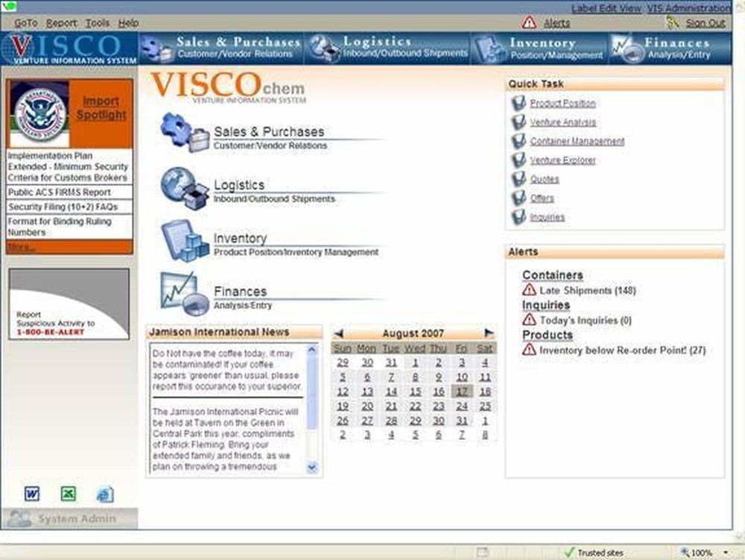This screenshot has width=745, height=560.
Task: Click the System Admin users icon
Action: point(19,519)
